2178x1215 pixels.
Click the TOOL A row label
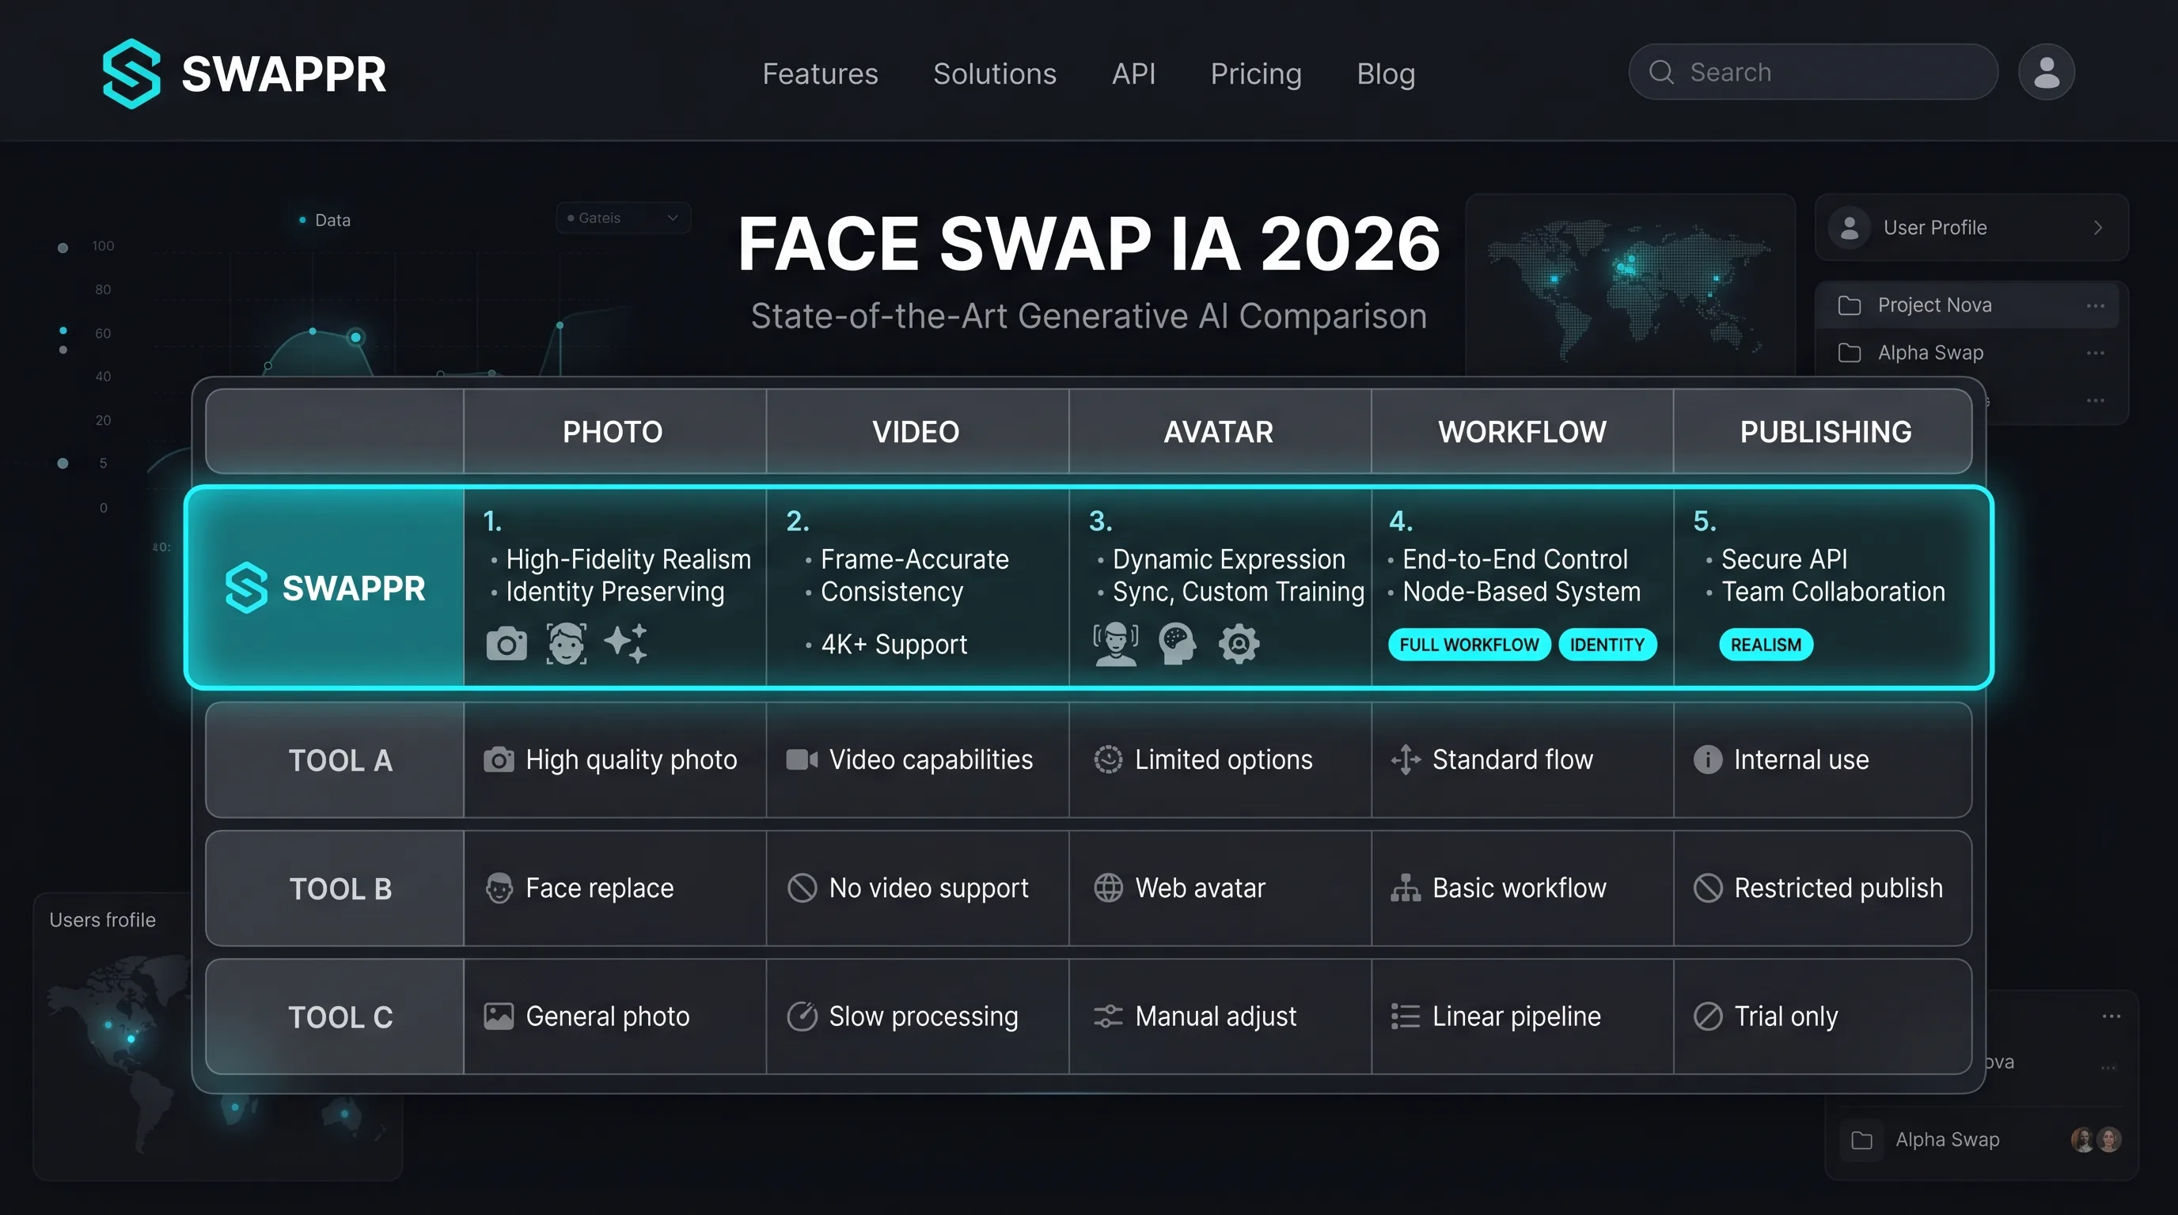341,760
